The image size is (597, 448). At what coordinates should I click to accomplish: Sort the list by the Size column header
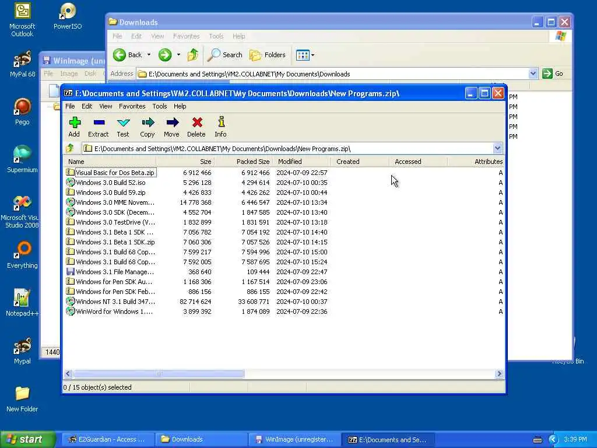click(185, 162)
